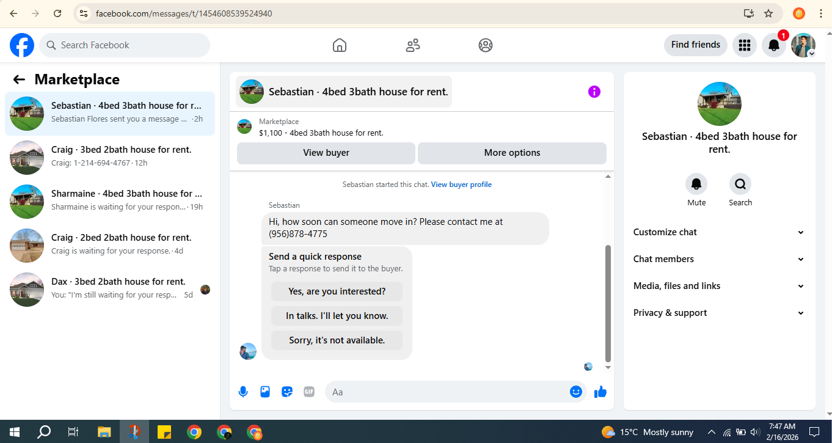Image resolution: width=832 pixels, height=443 pixels.
Task: Open Craig 2bed 2bath conversation
Action: click(x=110, y=246)
